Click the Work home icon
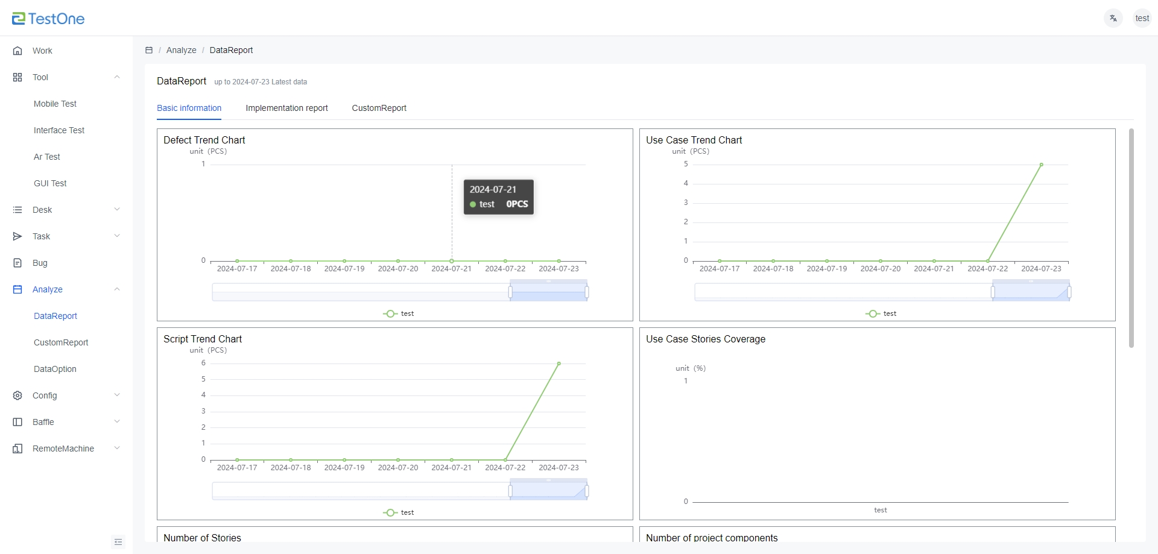This screenshot has height=554, width=1158. click(x=17, y=51)
